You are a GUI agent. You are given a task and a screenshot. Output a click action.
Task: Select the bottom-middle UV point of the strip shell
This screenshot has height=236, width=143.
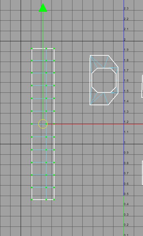[x=46, y=200]
